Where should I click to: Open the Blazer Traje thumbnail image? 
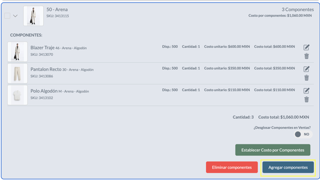tap(17, 52)
